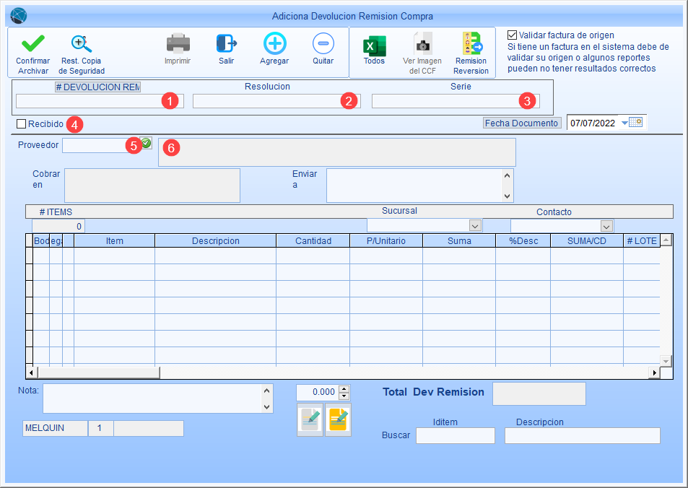The height and width of the screenshot is (488, 688).
Task: Click the yellow note edit icon
Action: pyautogui.click(x=339, y=419)
